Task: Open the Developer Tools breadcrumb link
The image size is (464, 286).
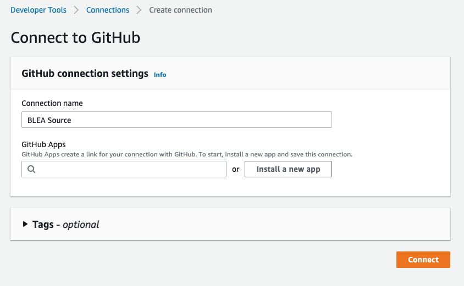Action: (38, 10)
